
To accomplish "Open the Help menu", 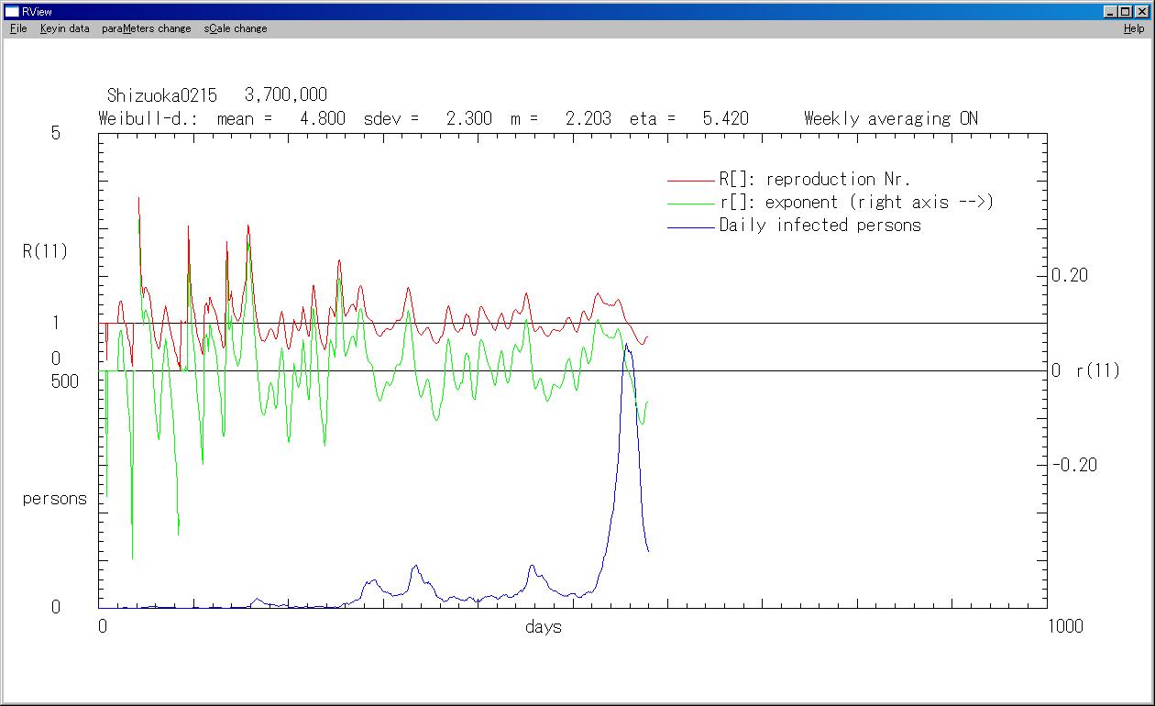I will [x=1134, y=28].
